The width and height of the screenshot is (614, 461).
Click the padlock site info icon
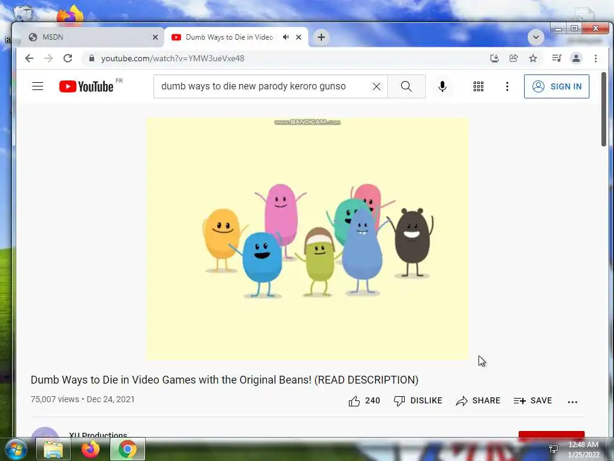(x=92, y=58)
